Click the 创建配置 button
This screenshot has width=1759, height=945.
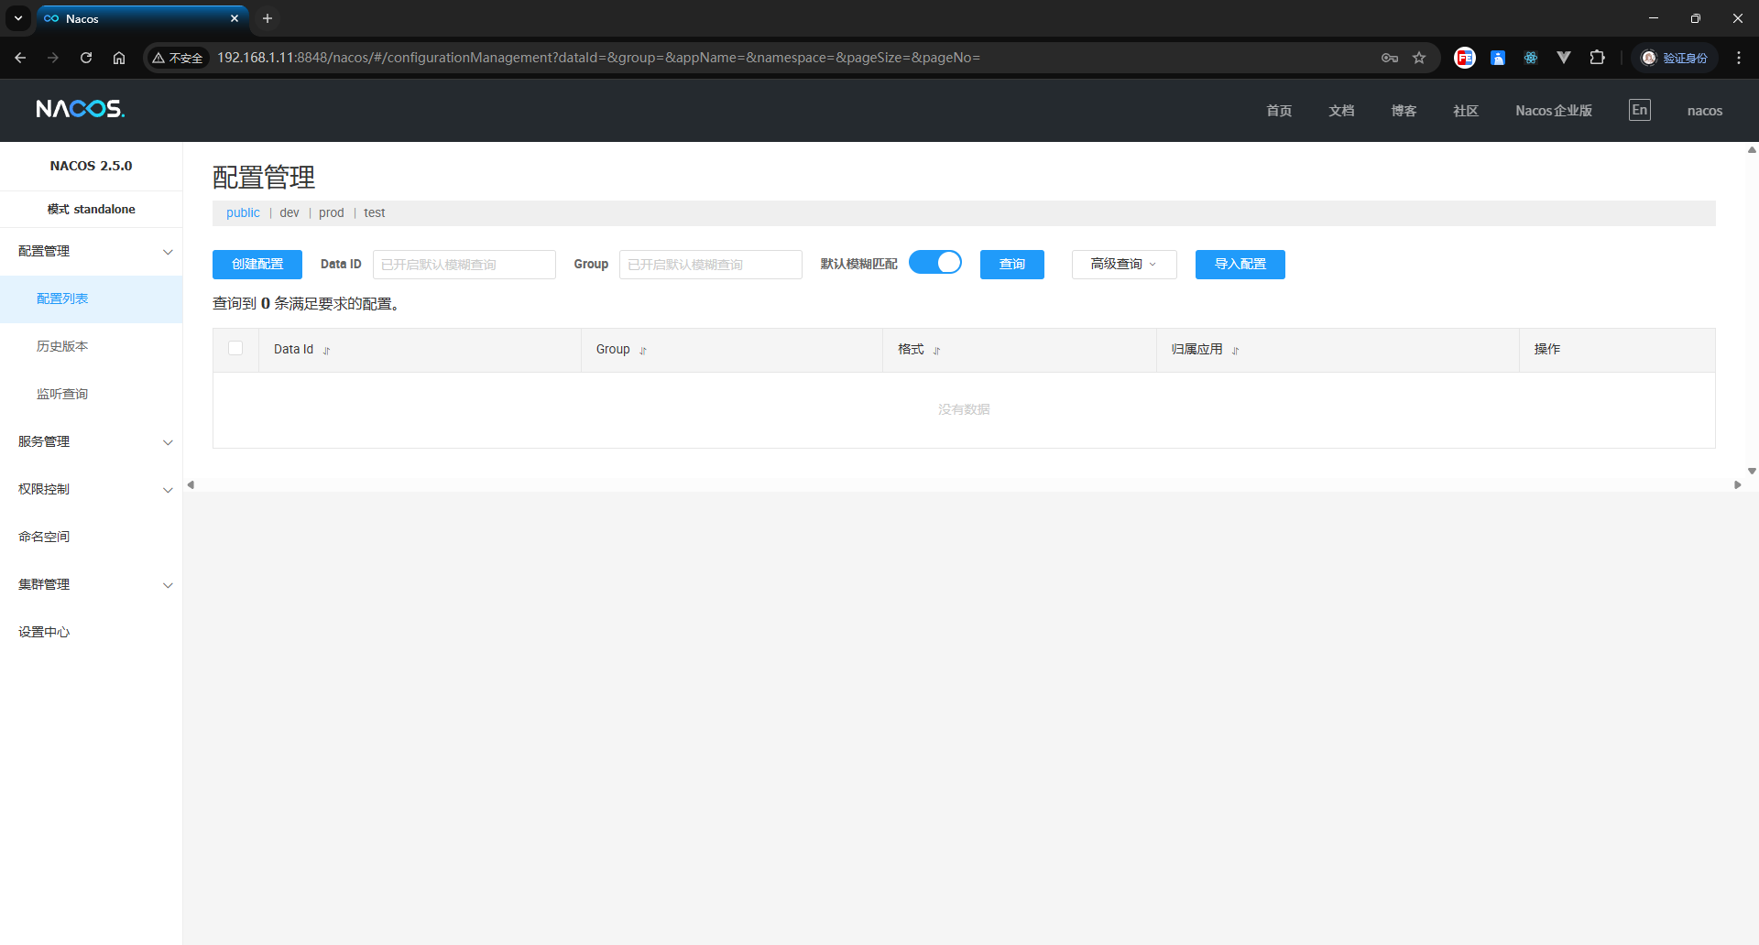(x=257, y=264)
